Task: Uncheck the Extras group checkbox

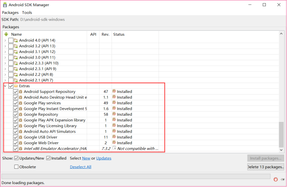Action: pos(11,86)
